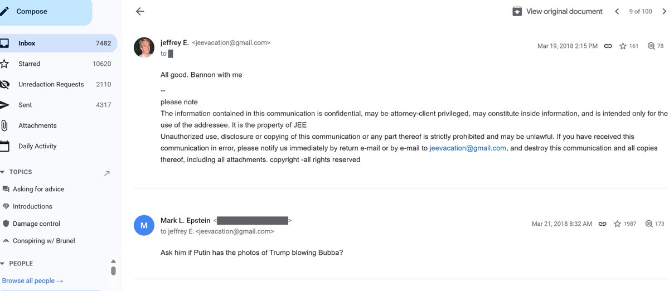Click search count icon showing 173
The image size is (669, 291).
pyautogui.click(x=648, y=224)
